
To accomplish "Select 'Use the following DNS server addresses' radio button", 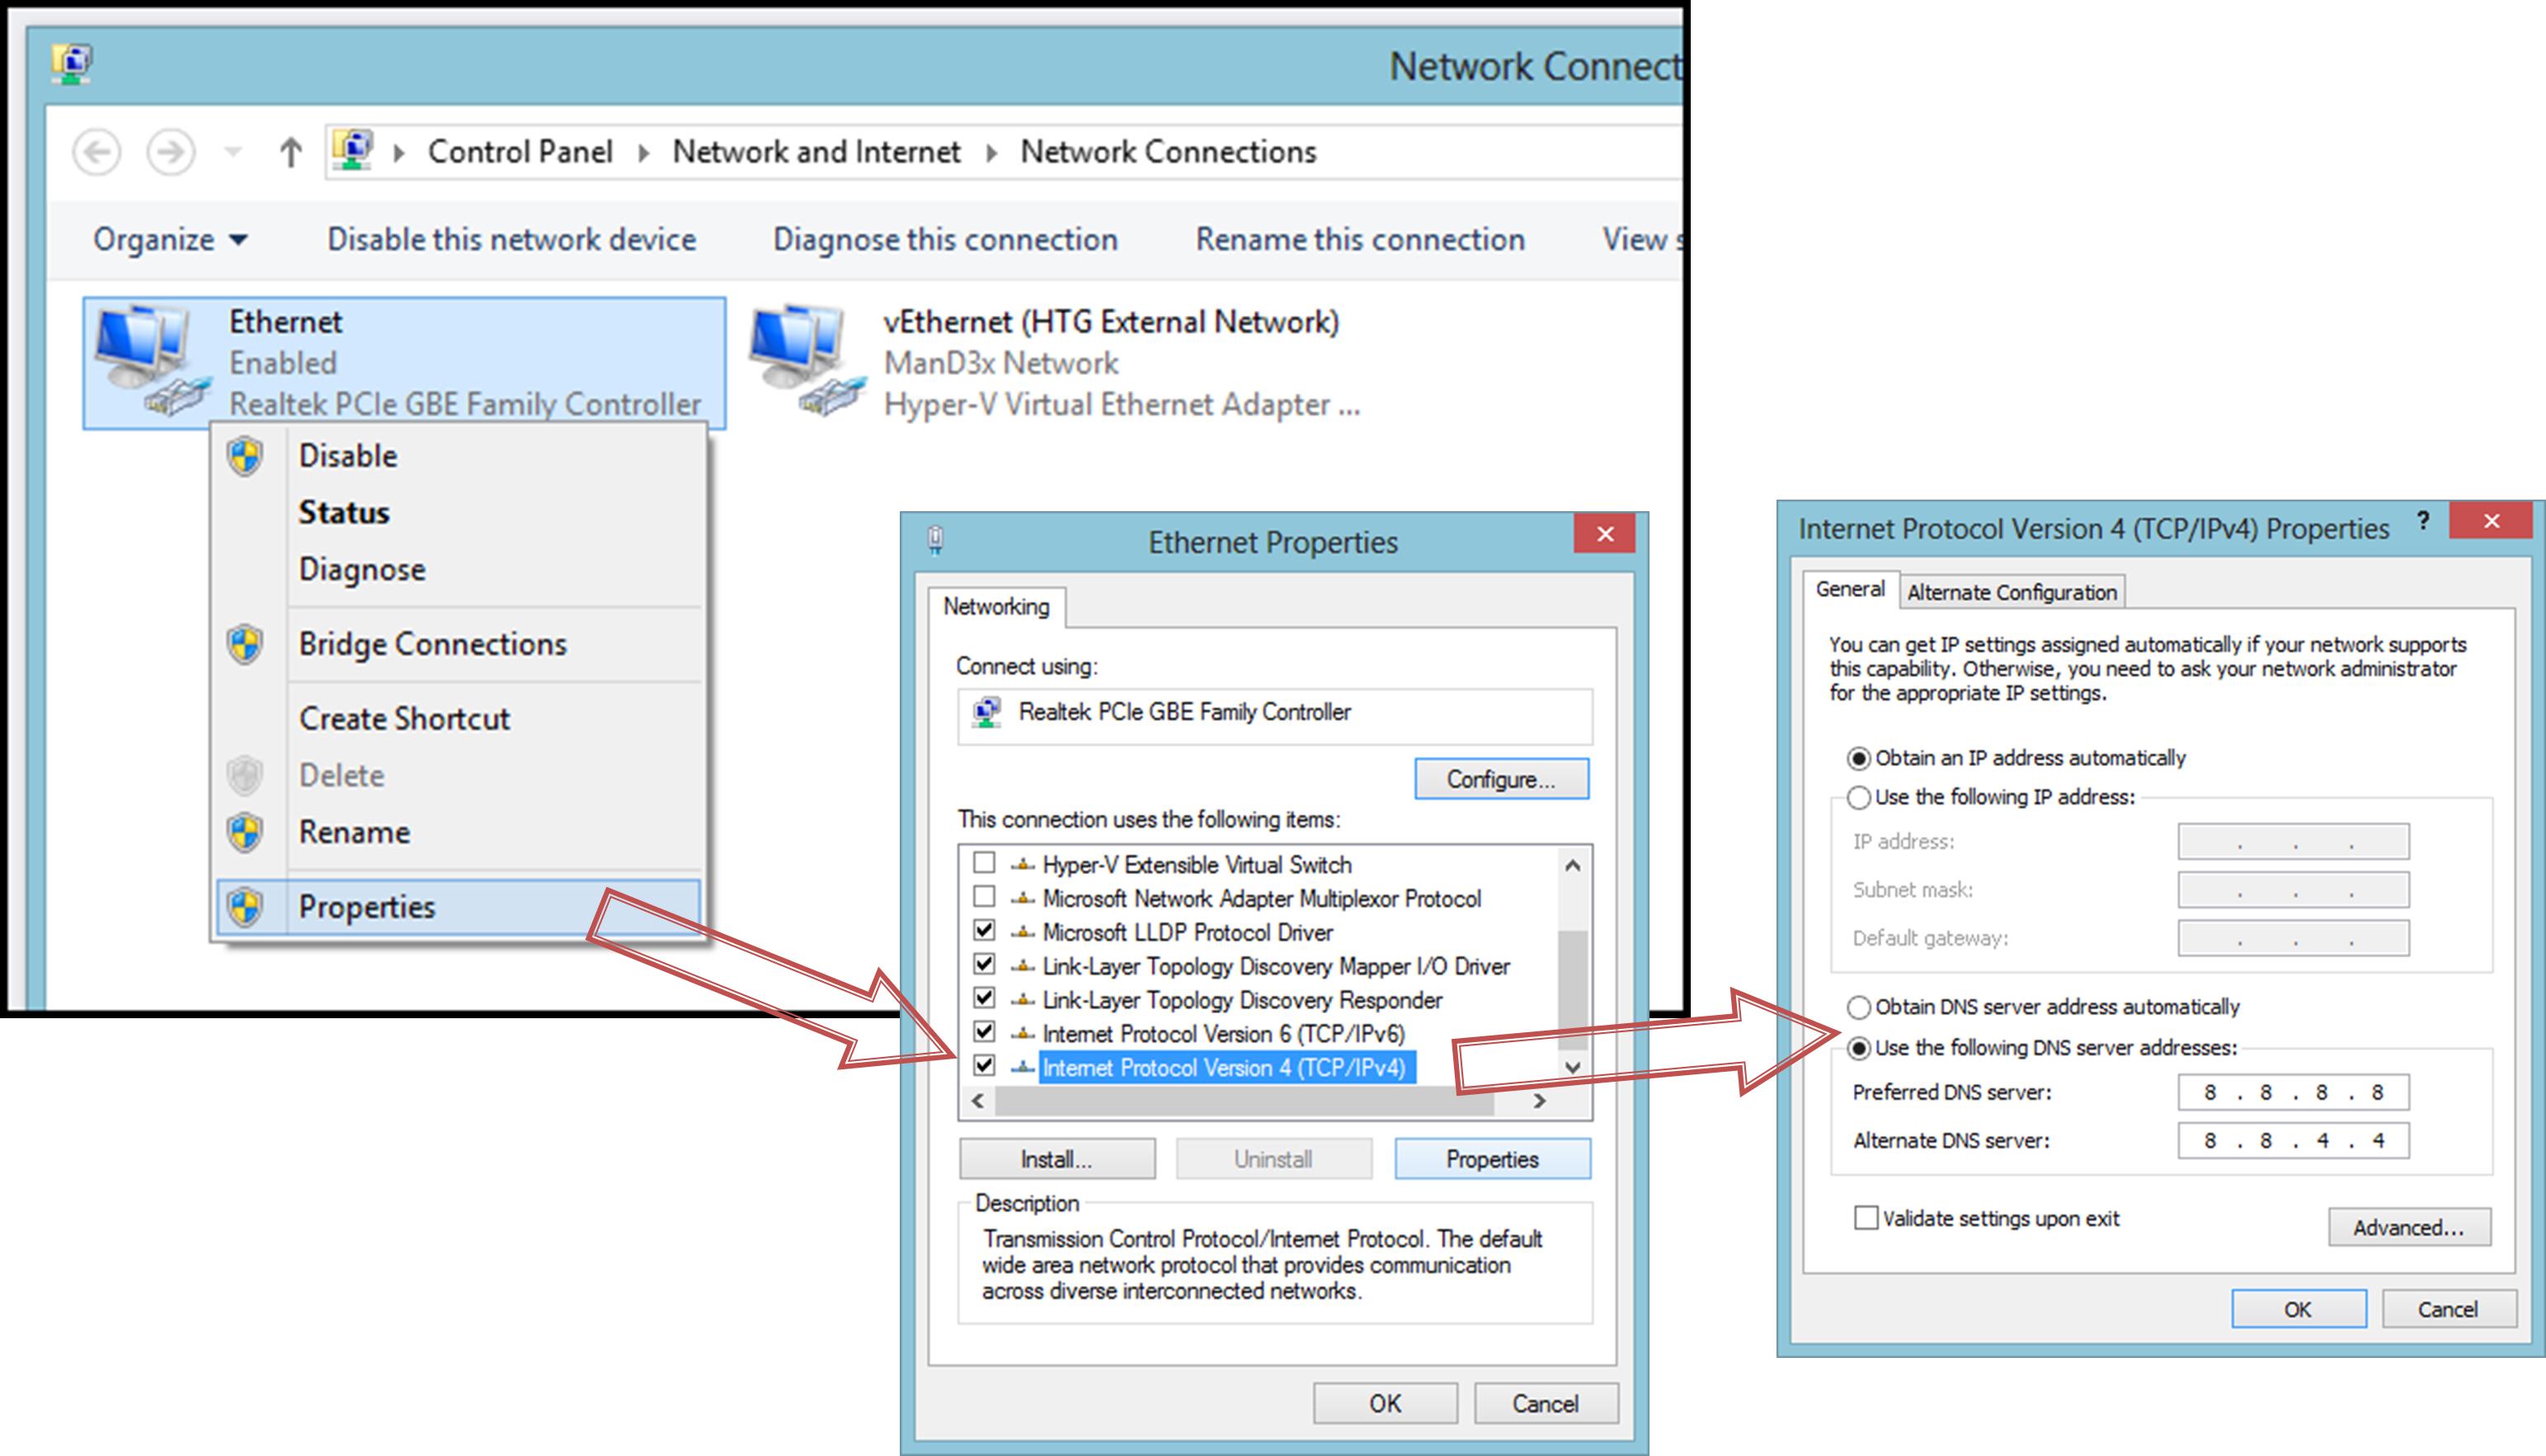I will (x=1857, y=1047).
